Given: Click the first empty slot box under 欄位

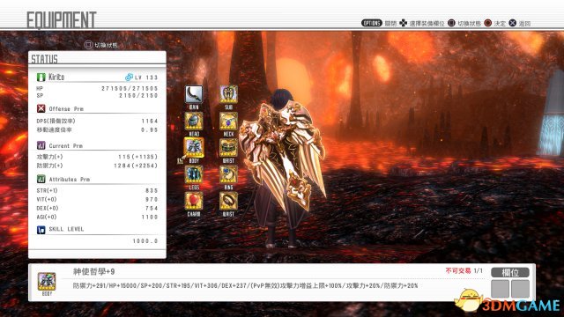Looking at the screenshot, I should [500, 289].
